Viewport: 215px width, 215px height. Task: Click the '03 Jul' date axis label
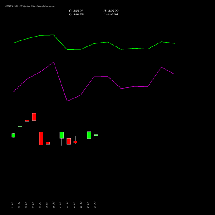pyautogui.click(x=26, y=205)
